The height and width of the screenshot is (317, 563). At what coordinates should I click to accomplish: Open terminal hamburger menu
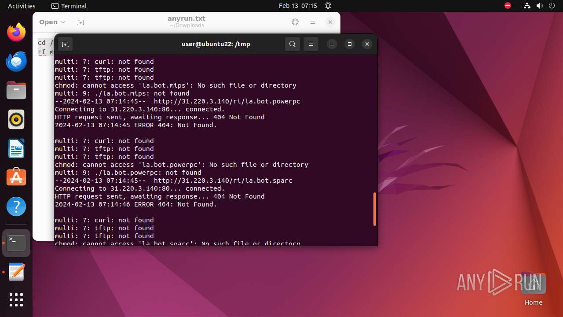311,44
